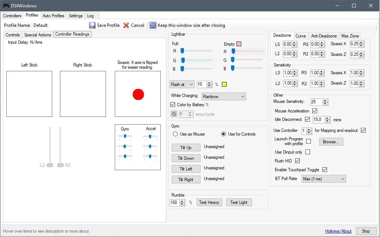Switch to Special Actions sub-tab
Screen dimensions: 380x237
(38, 35)
